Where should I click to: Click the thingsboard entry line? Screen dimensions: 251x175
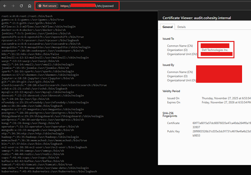52,116
